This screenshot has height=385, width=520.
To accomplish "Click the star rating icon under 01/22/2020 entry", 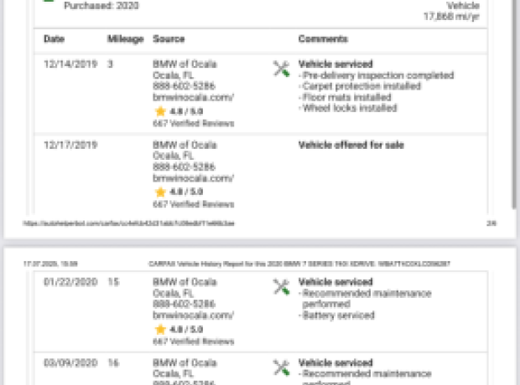I will coord(160,330).
